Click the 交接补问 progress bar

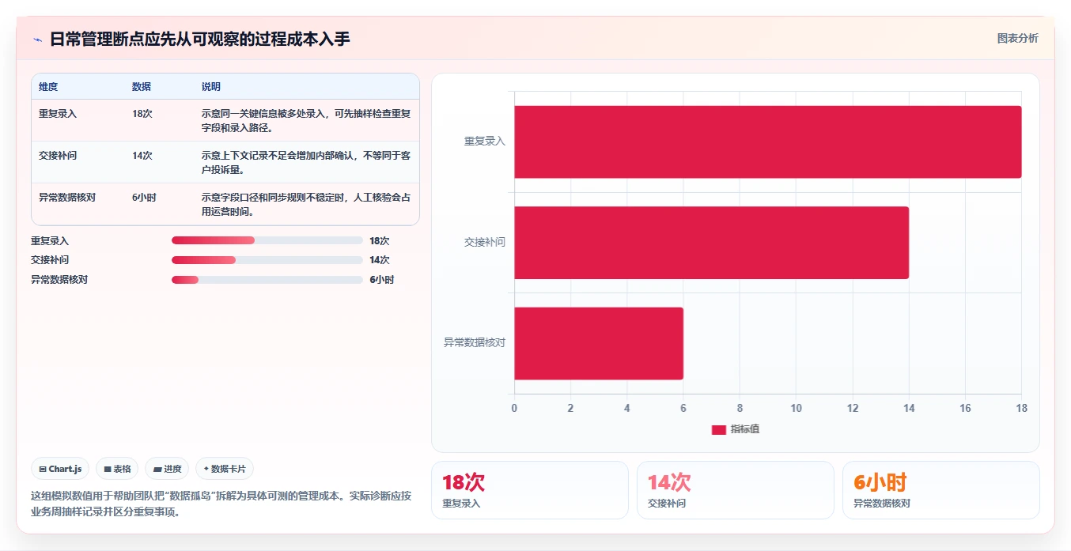tap(267, 260)
